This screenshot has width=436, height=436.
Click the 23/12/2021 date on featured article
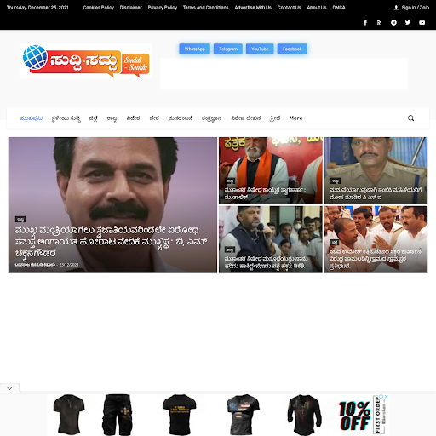click(x=69, y=265)
